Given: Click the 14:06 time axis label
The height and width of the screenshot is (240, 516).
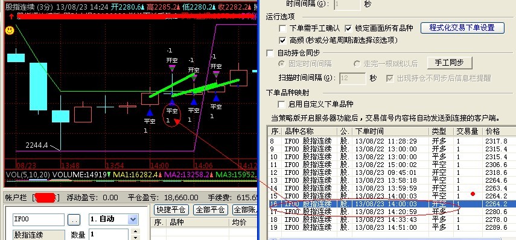Looking at the screenshot, I should tap(204, 165).
